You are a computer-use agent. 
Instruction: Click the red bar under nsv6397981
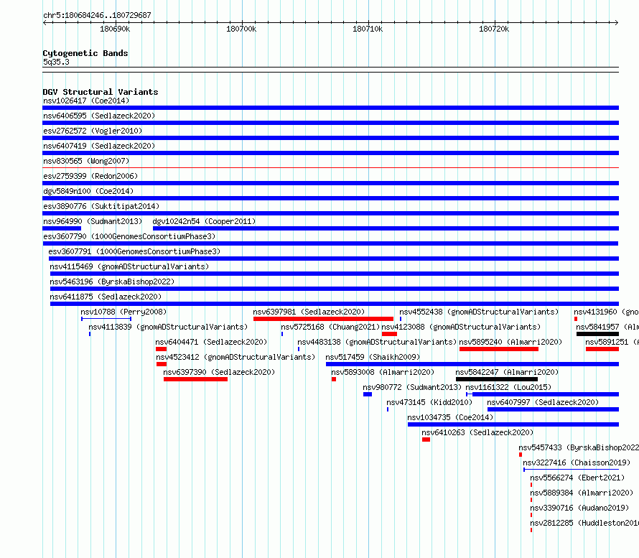(x=323, y=319)
